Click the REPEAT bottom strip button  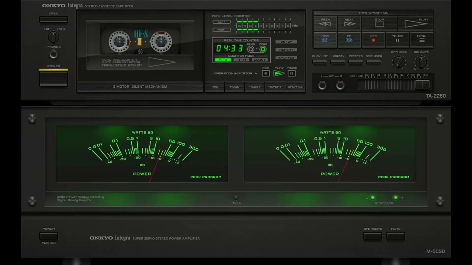point(275,87)
